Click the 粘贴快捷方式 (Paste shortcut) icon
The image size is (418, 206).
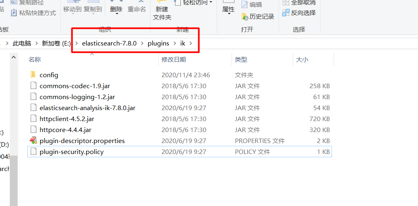pos(14,13)
